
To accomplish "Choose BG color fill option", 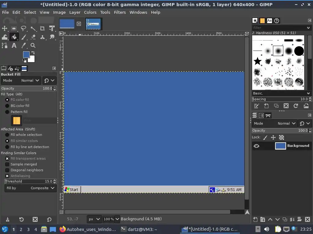I will [17, 106].
